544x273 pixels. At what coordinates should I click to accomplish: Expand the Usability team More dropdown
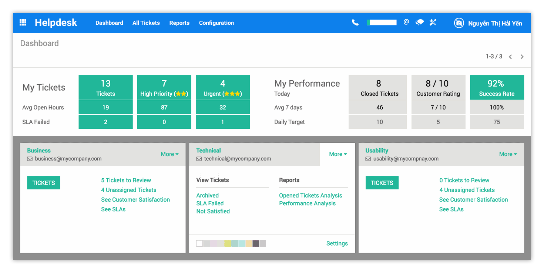[x=508, y=154]
